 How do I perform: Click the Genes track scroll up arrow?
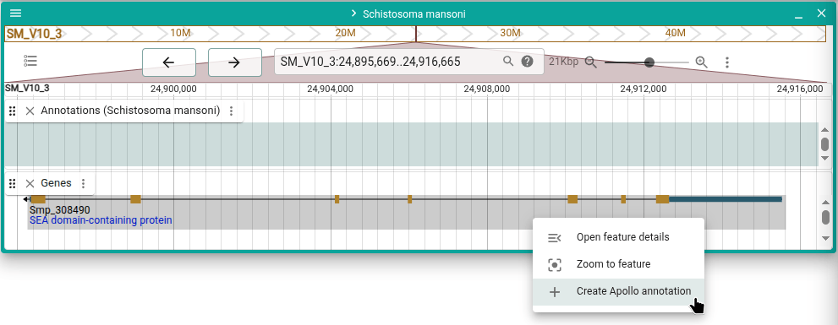tap(825, 203)
